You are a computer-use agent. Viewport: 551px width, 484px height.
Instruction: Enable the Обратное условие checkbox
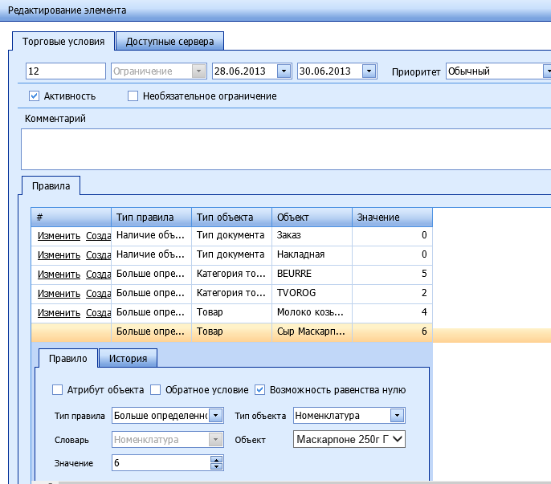click(156, 390)
